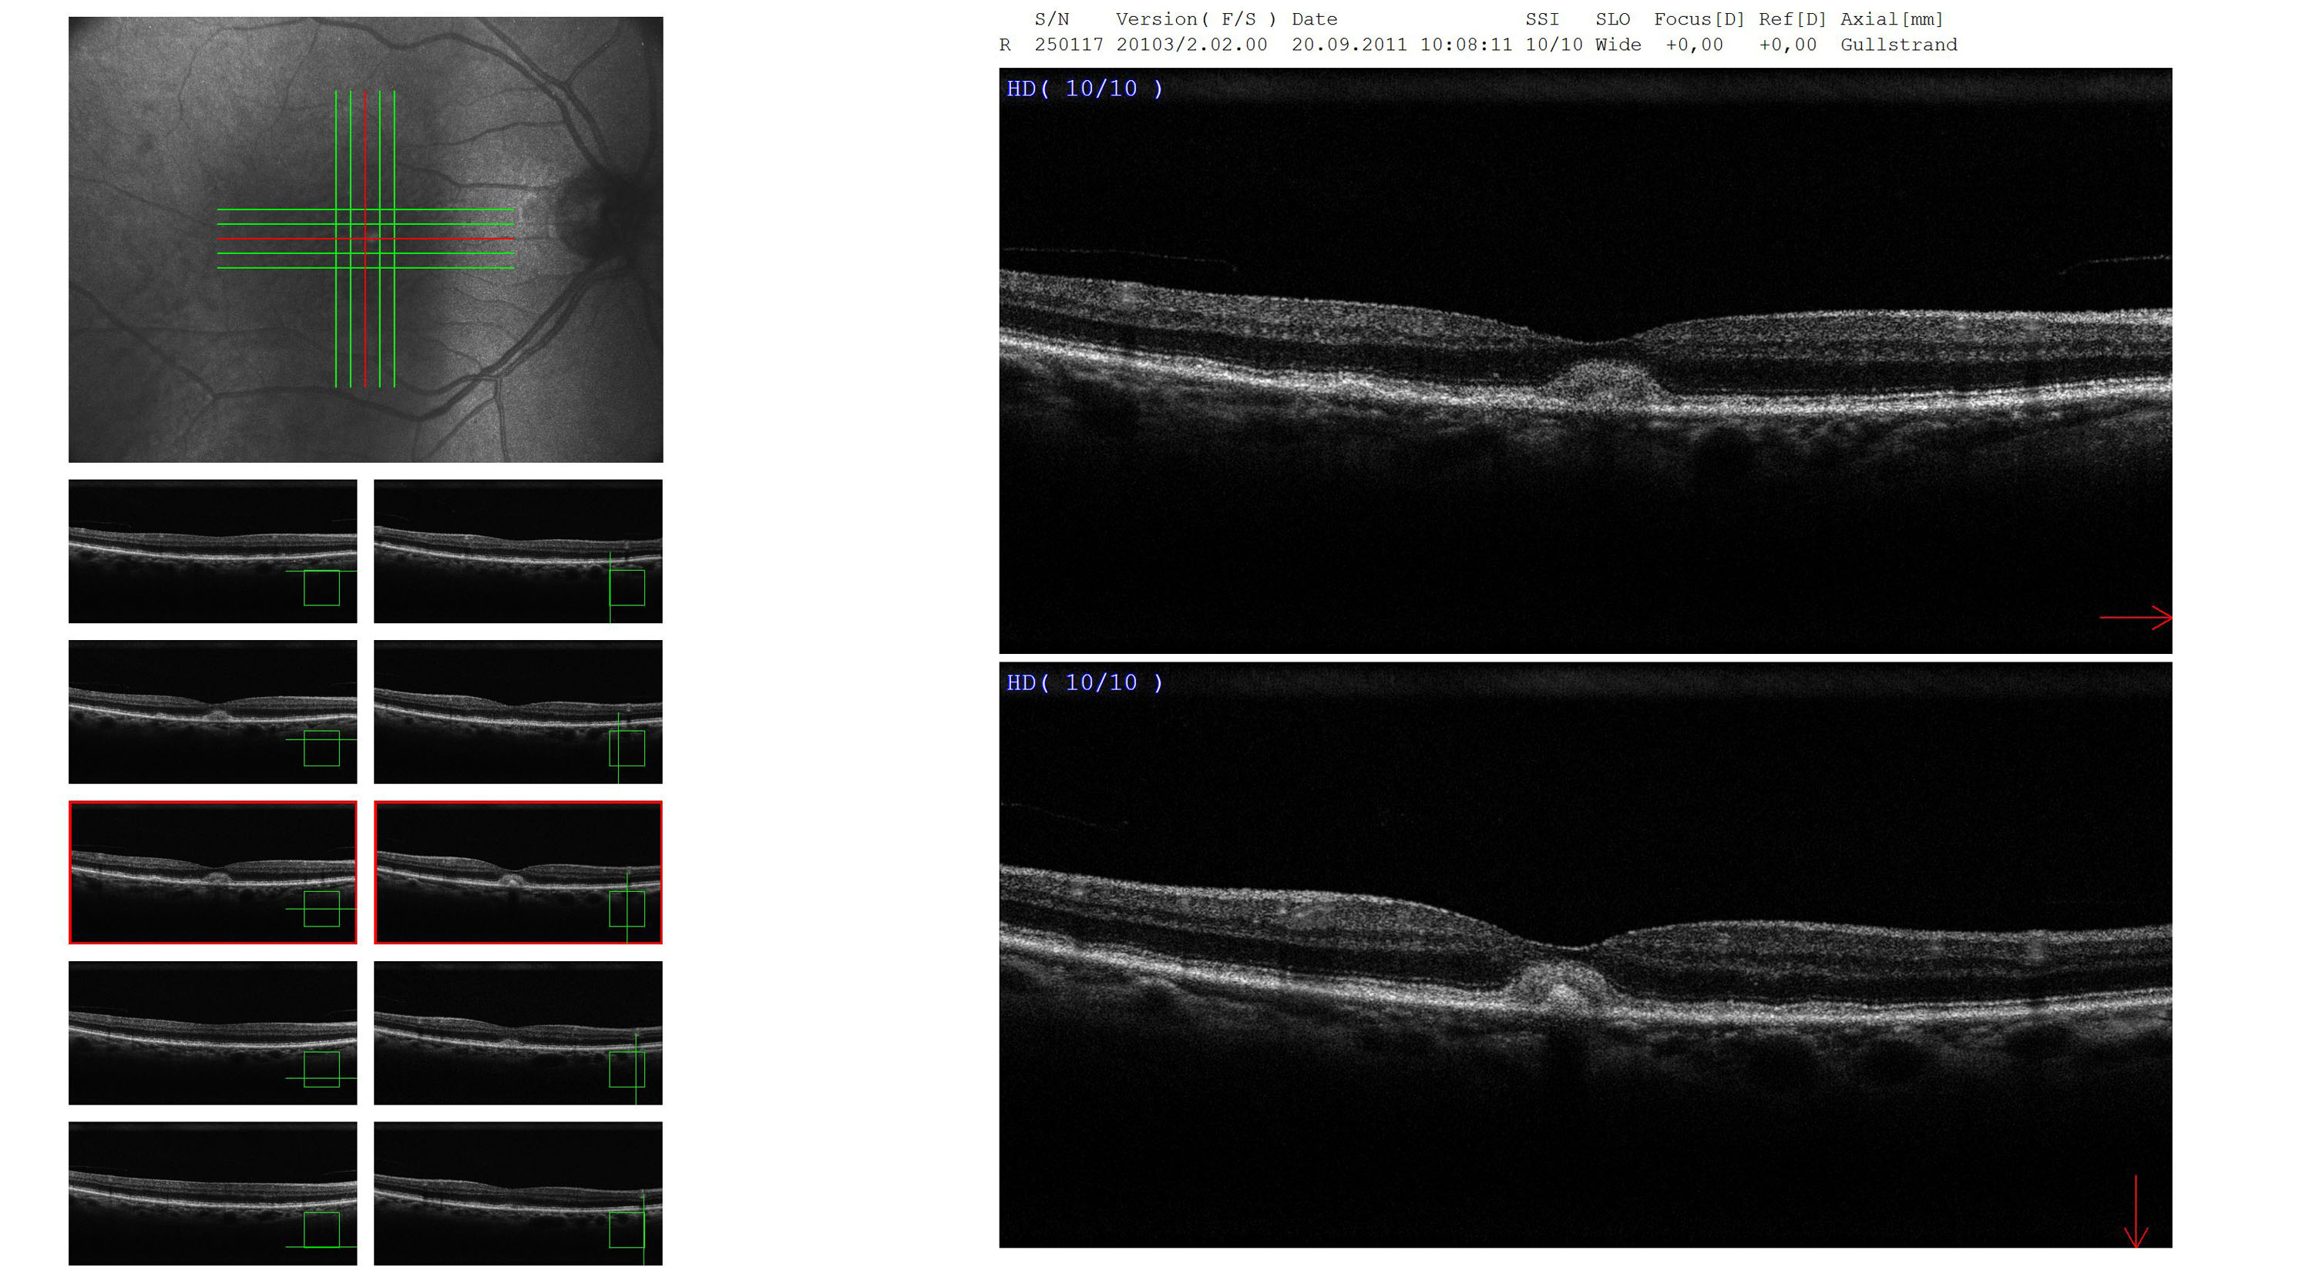Click the upper HD horizontal OCT scan
The height and width of the screenshot is (1267, 2312).
click(x=1585, y=360)
